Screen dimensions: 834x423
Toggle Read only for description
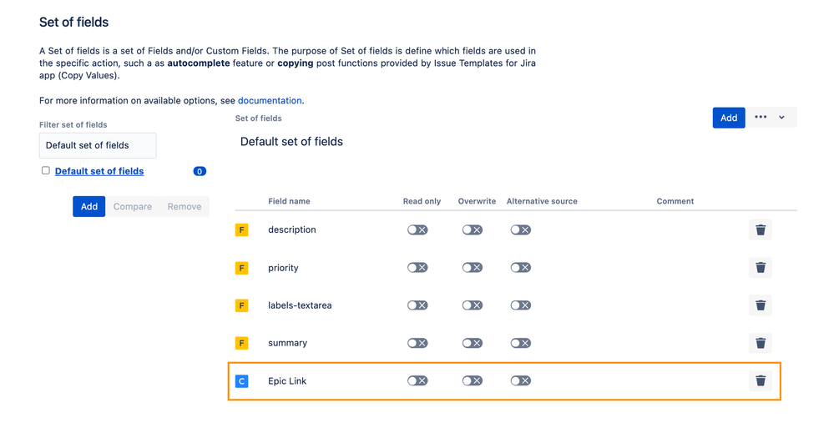417,229
